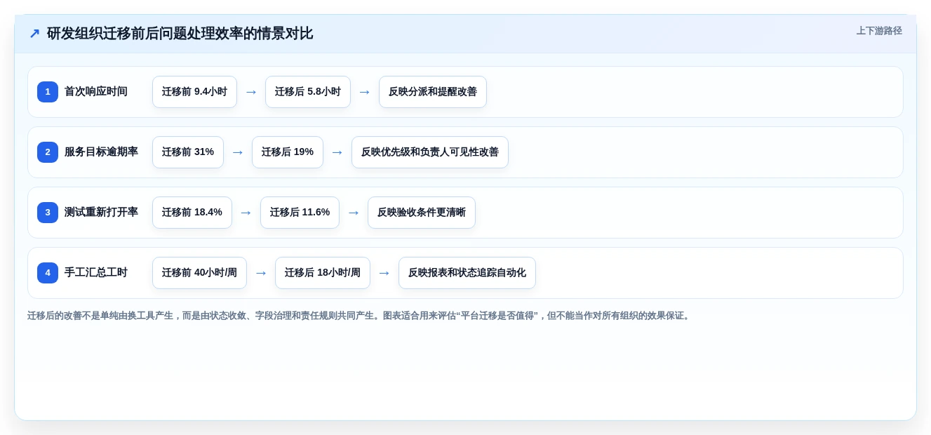Select the 首次响应时间 row label
The width and height of the screenshot is (931, 435).
pos(96,92)
